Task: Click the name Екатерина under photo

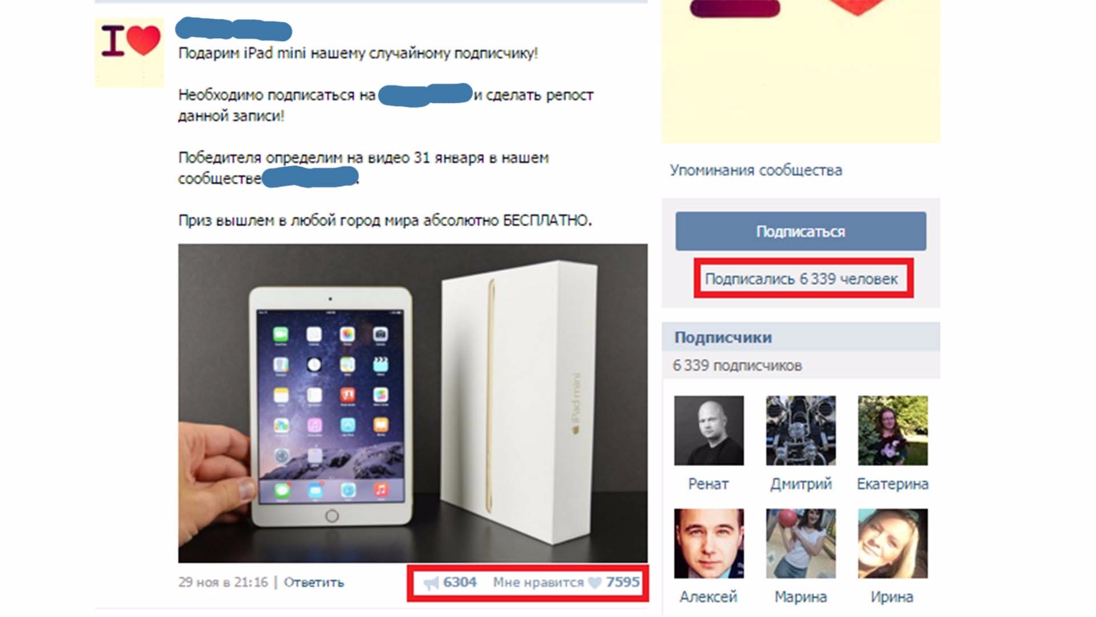Action: coord(893,484)
